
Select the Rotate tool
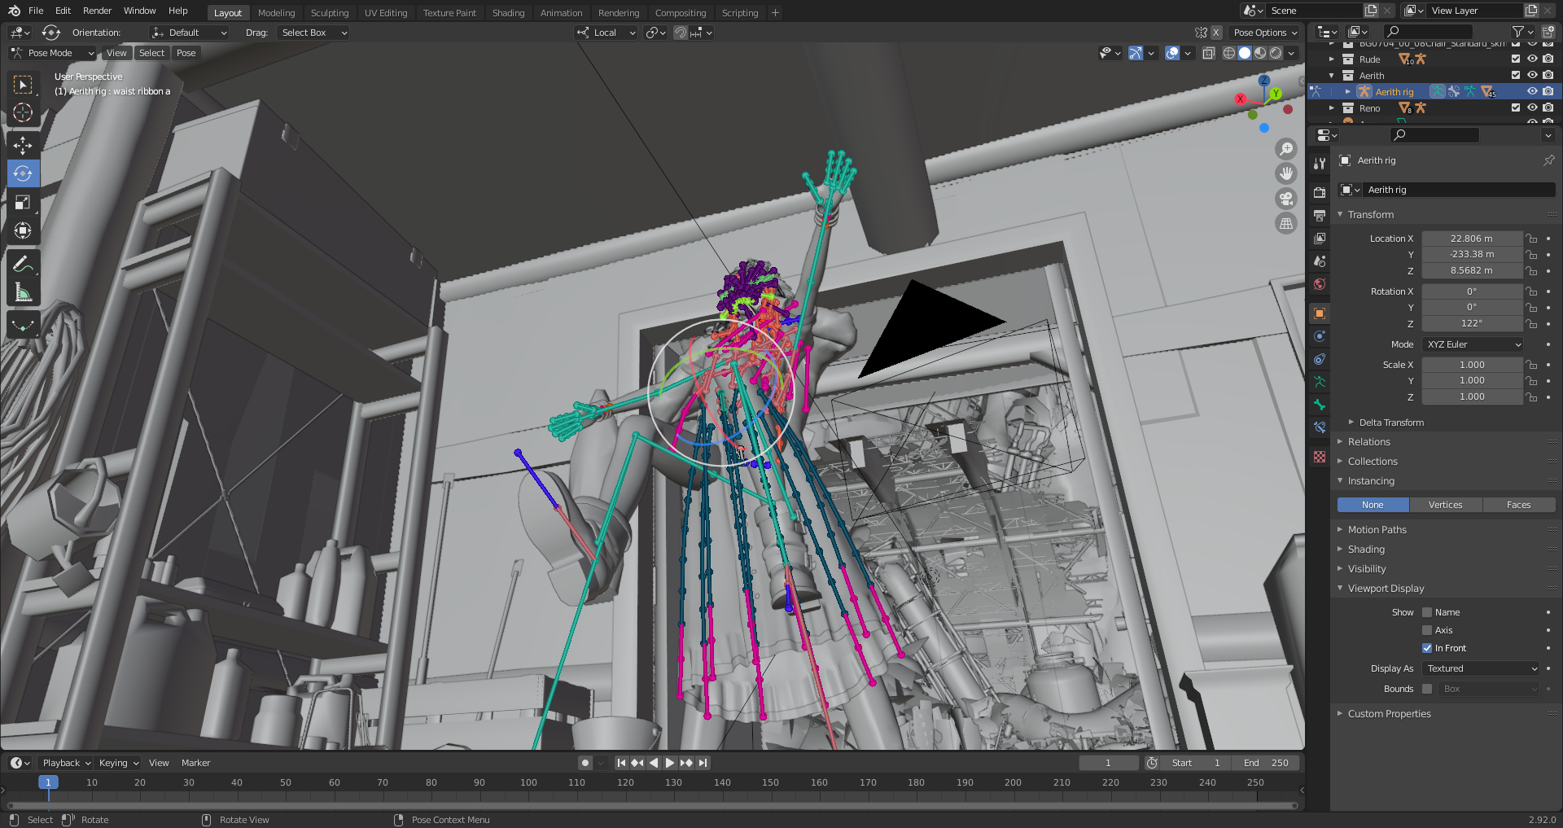pos(23,173)
